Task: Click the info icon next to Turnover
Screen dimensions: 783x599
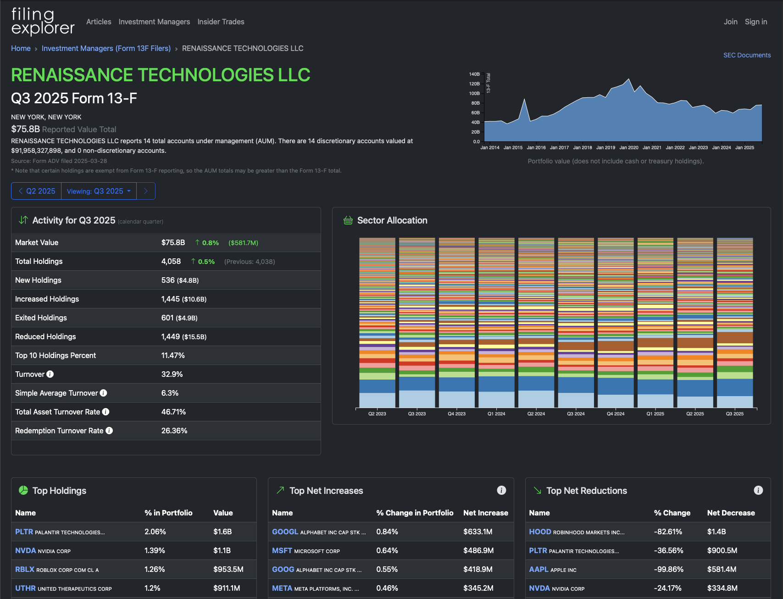Action: (50, 374)
